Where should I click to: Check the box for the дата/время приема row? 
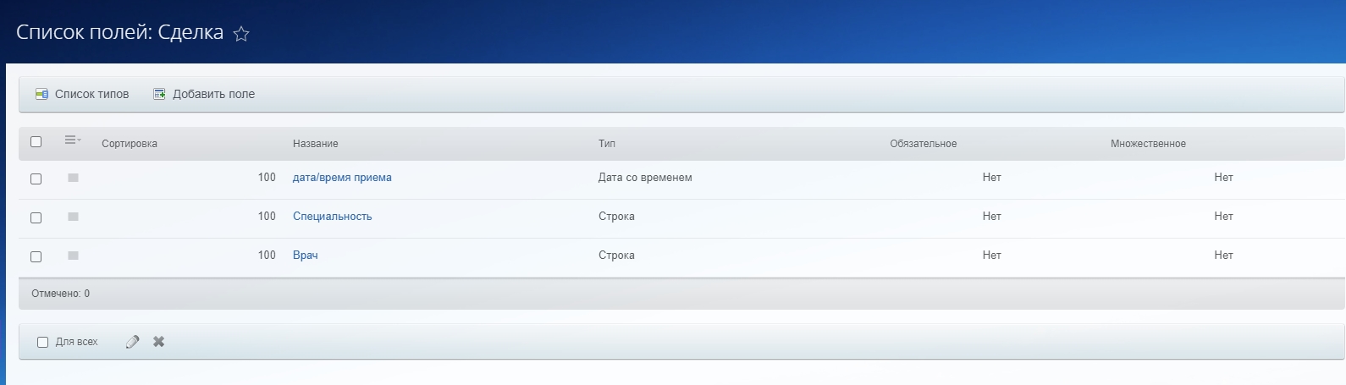[36, 179]
